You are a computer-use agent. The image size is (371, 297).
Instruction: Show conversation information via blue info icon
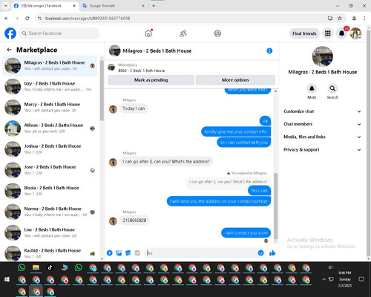[x=269, y=50]
